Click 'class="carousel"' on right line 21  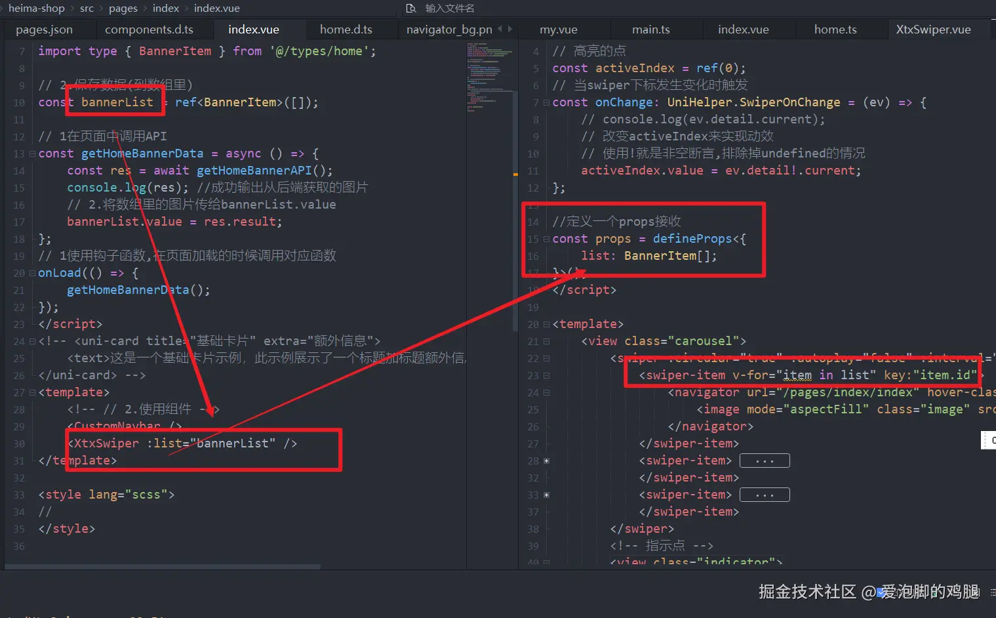682,341
